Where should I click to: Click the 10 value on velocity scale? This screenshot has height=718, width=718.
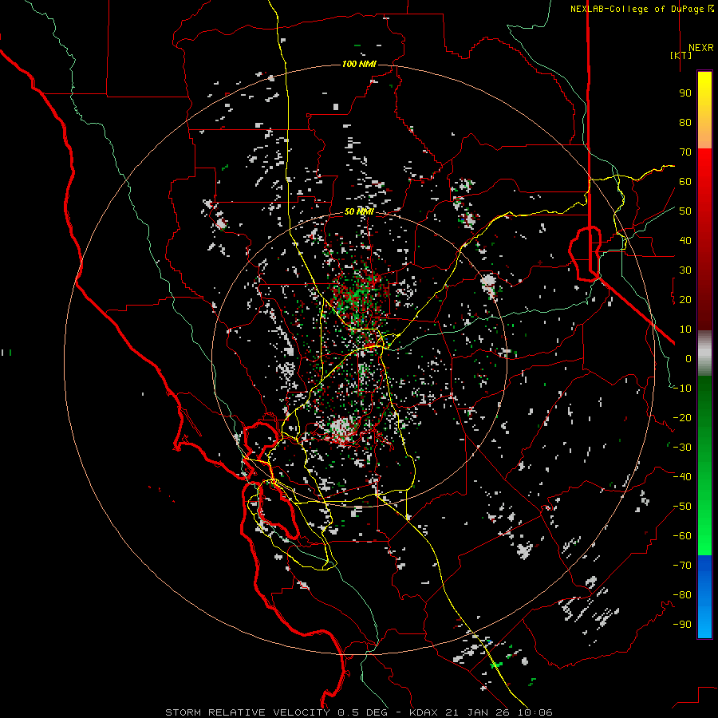point(685,329)
